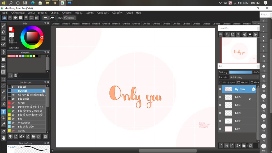Click the volume icon in system tray
Screen dimensions: 272x153
240,3
